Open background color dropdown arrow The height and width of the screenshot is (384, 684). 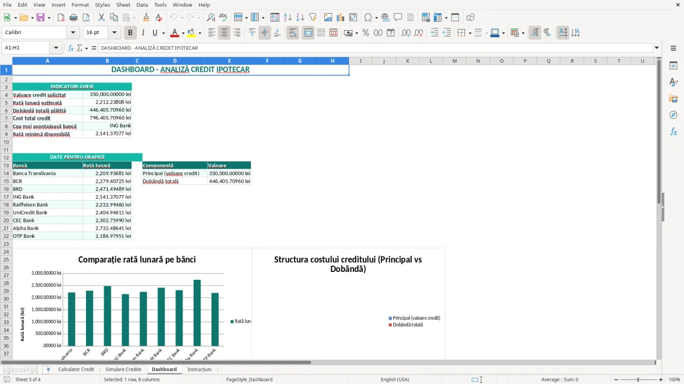coord(199,33)
